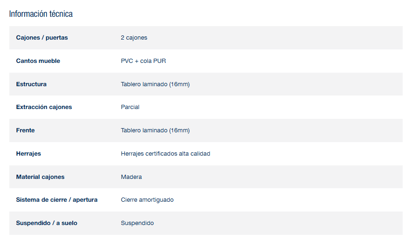Select the Extracción cajones label

point(44,107)
